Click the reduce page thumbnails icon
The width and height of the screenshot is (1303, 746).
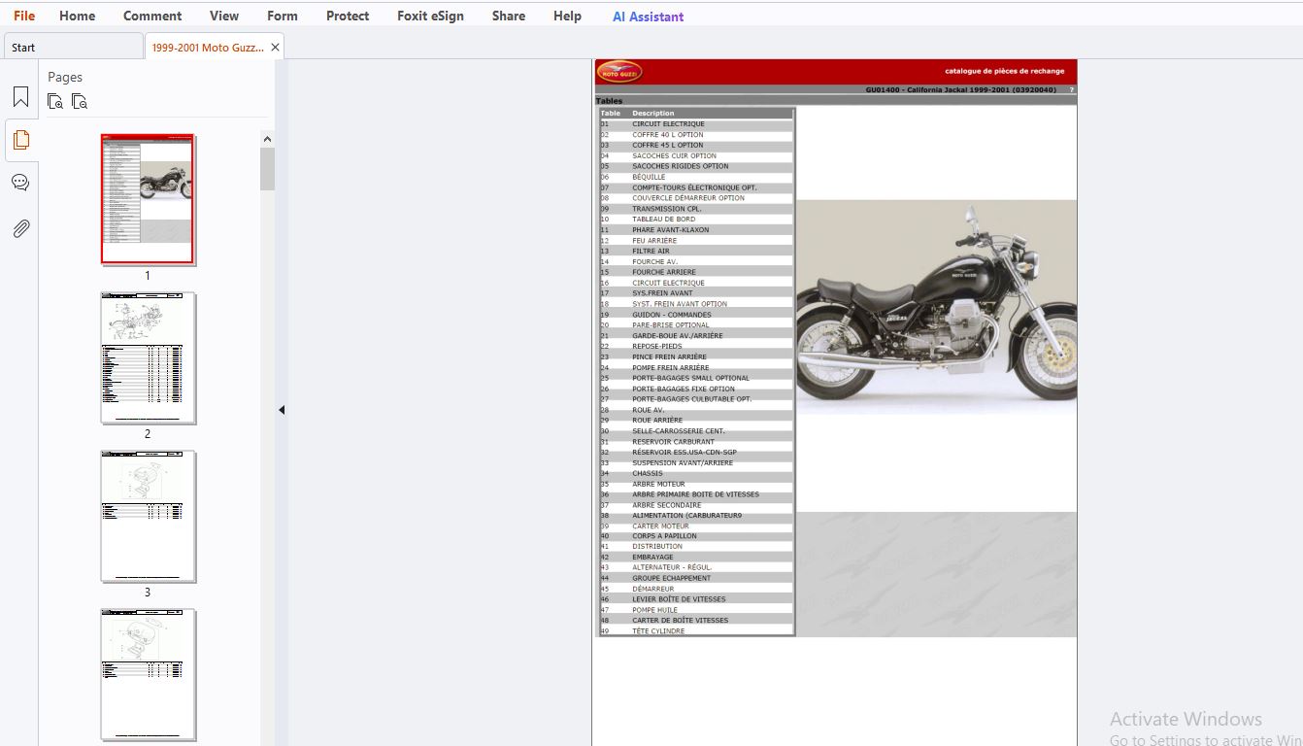coord(80,101)
